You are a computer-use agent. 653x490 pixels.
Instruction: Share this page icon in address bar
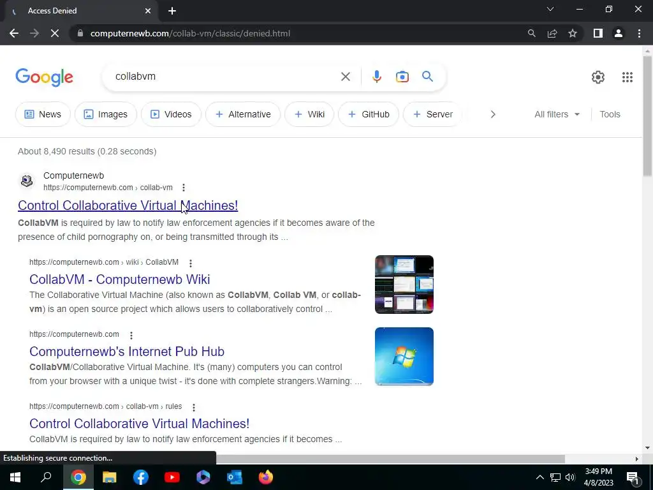click(552, 33)
